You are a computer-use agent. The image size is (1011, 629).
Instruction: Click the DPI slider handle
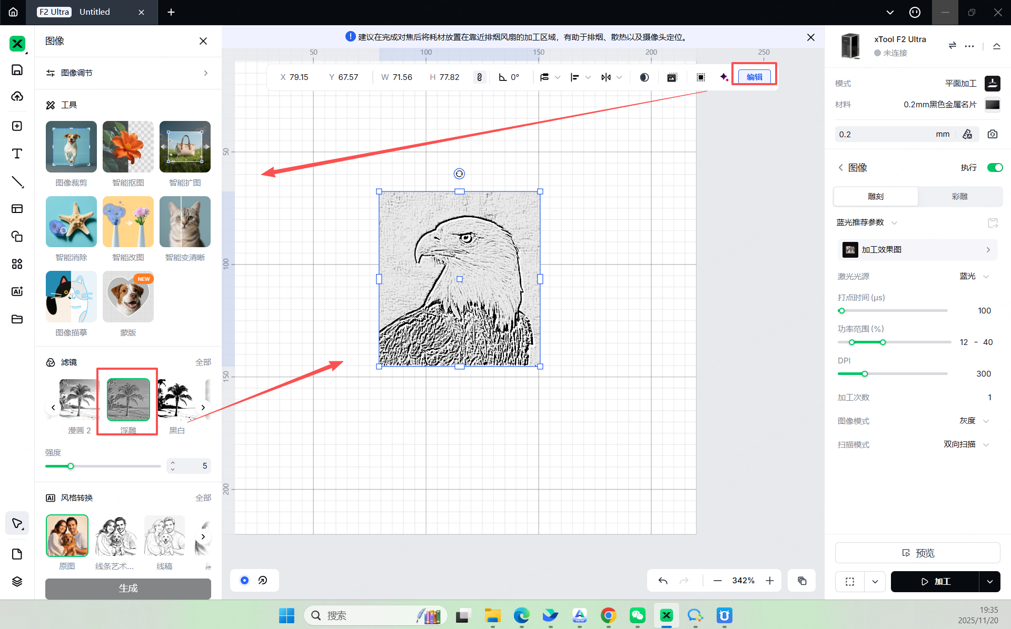click(865, 374)
